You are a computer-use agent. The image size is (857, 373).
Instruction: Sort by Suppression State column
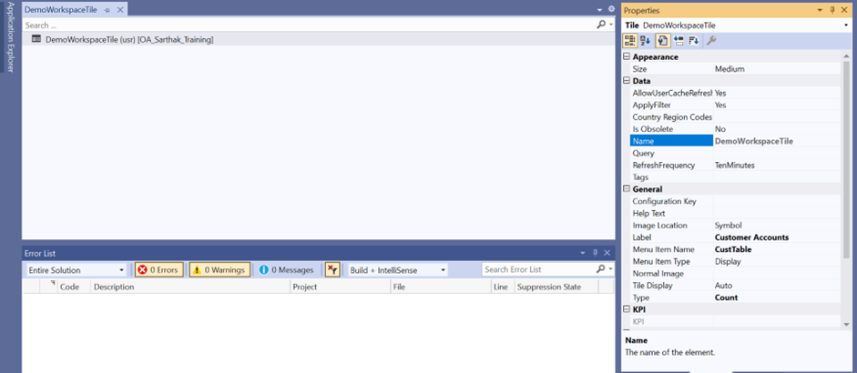556,287
